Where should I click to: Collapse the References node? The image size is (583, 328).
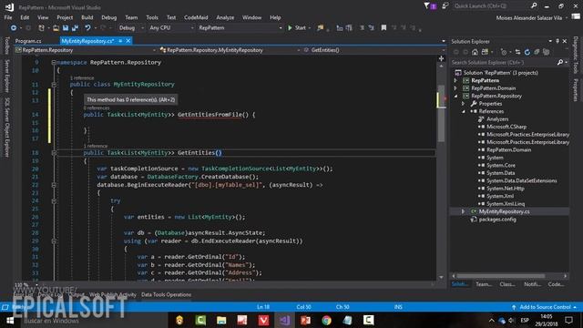464,111
